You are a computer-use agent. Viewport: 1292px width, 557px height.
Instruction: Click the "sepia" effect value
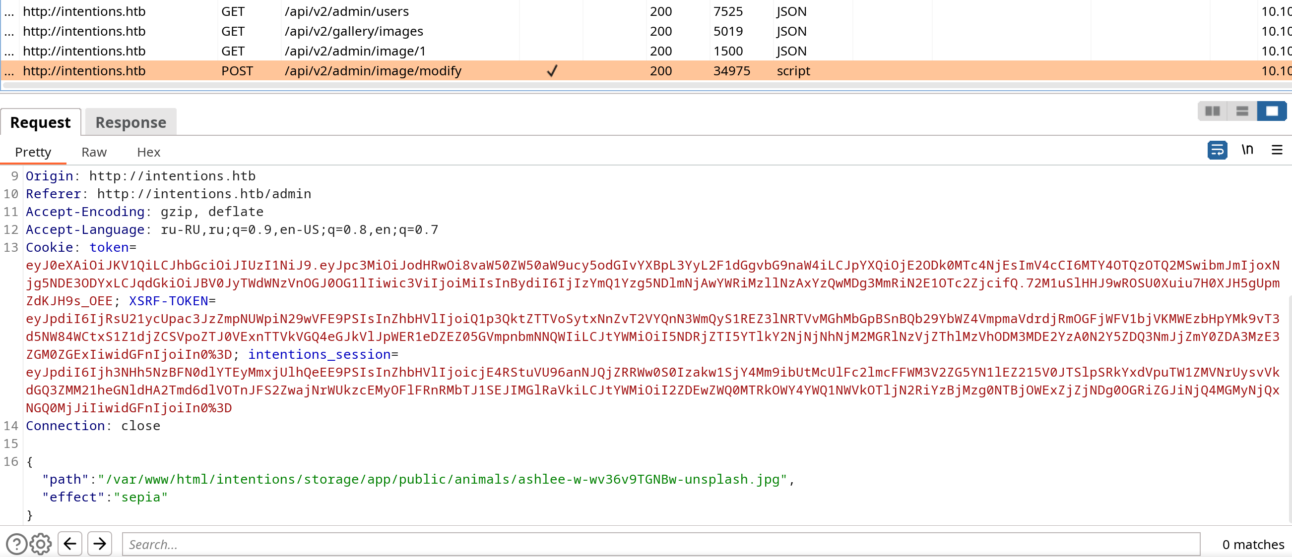pyautogui.click(x=141, y=497)
